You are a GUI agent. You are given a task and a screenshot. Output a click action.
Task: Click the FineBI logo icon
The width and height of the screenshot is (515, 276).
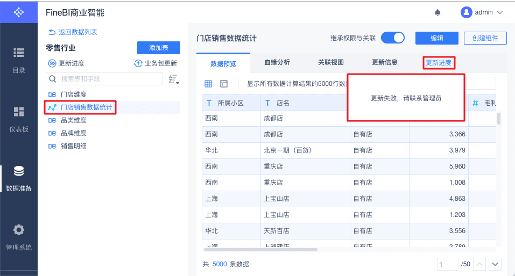(19, 12)
